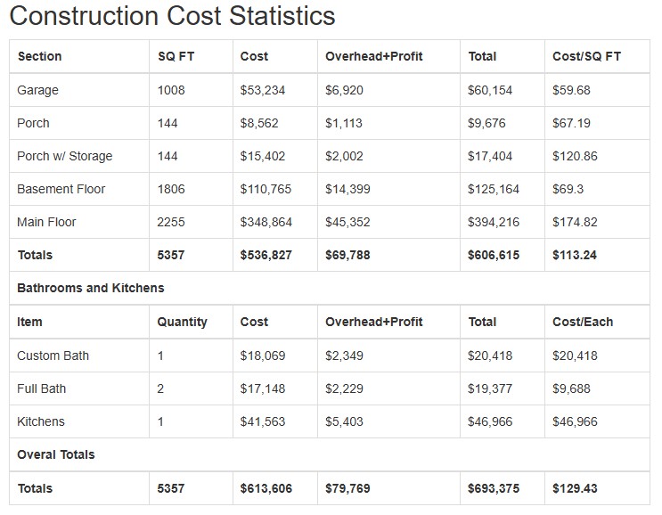Click the Garage row label
Viewport: 662px width, 515px height.
pos(38,90)
